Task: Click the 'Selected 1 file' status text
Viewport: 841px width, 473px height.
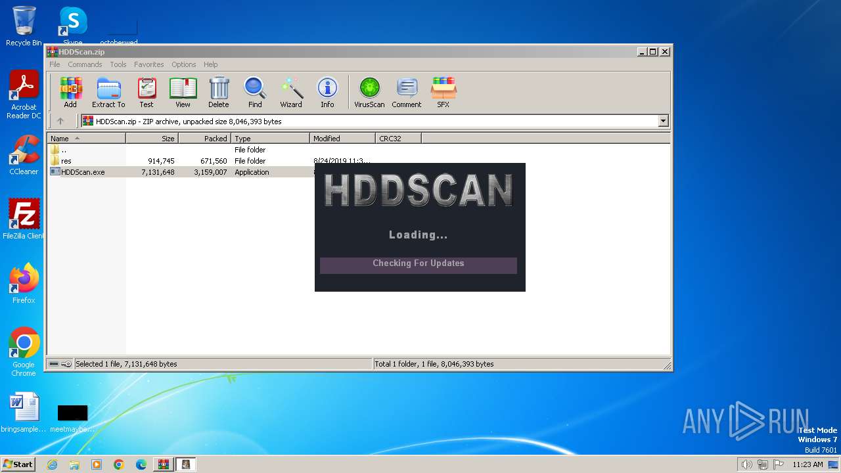Action: pos(126,364)
